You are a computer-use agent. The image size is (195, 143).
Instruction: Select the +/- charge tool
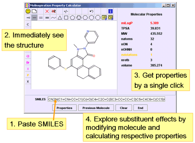(x=66, y=11)
